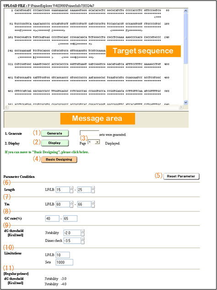Click the 'Parameter Condition' heading
Screen dimensions: 217x290
coord(20,177)
